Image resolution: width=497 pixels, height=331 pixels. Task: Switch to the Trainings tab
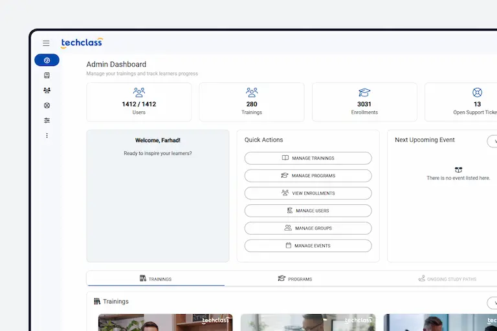[155, 279]
